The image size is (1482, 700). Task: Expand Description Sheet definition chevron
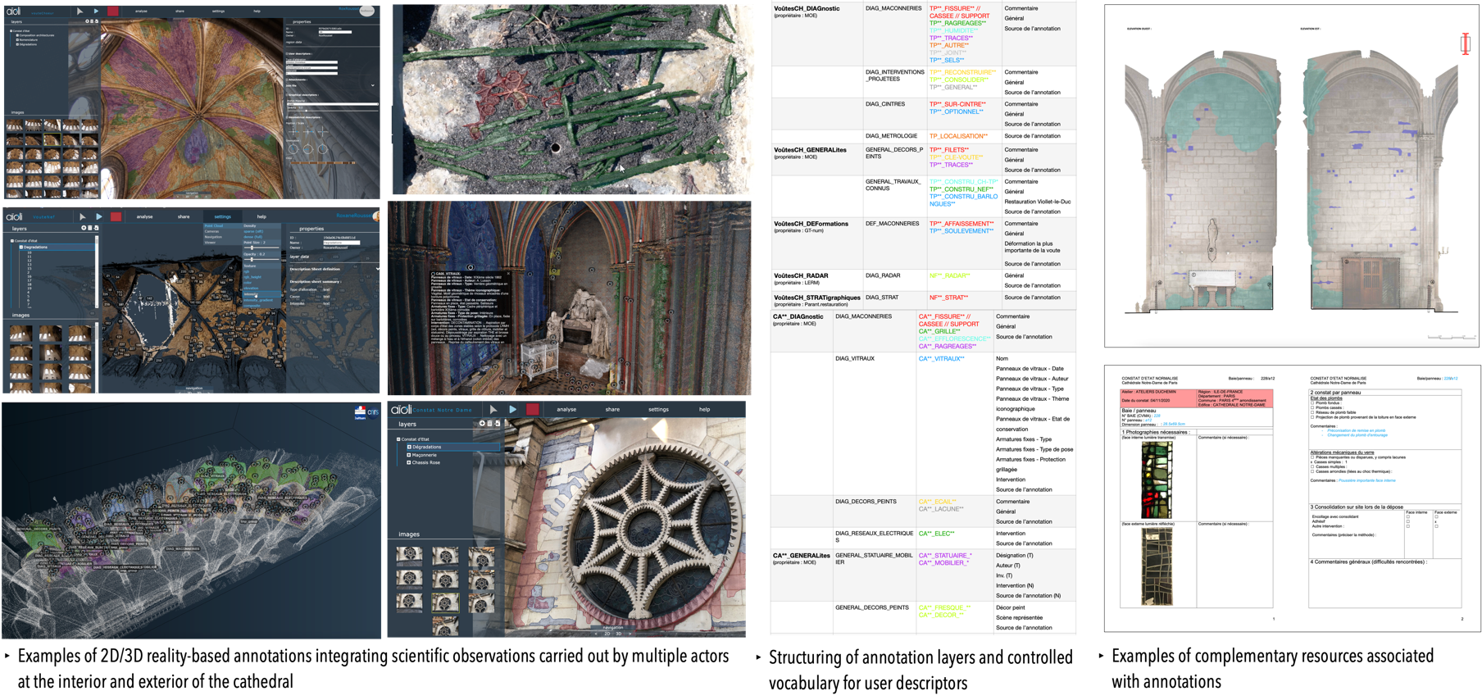click(377, 269)
